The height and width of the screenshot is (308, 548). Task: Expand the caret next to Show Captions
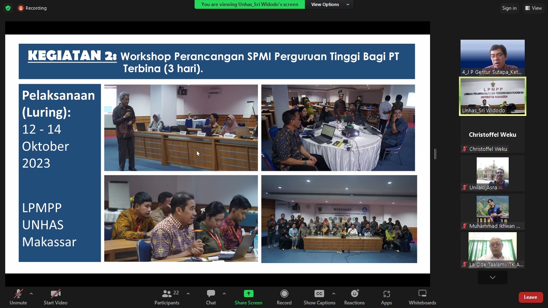[334, 294]
